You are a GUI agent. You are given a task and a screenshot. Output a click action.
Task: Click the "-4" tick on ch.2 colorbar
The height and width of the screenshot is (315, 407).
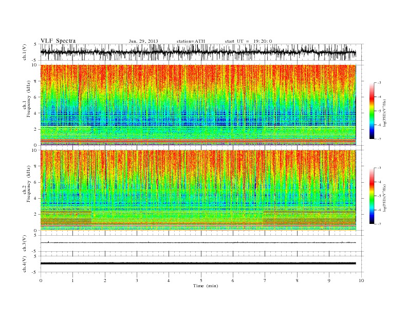pos(379,182)
